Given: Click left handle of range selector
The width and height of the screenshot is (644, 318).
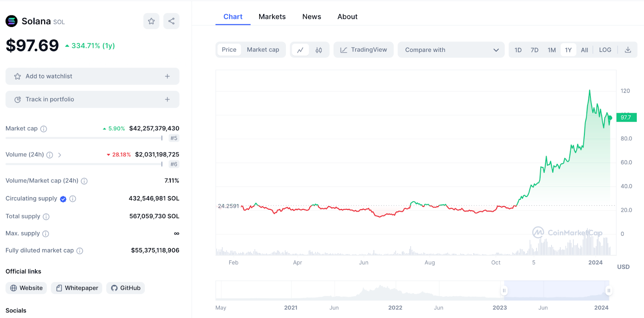Looking at the screenshot, I should click(x=504, y=290).
